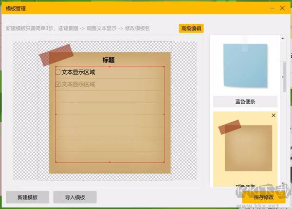Click the right-middle red resize handle

coord(164,114)
